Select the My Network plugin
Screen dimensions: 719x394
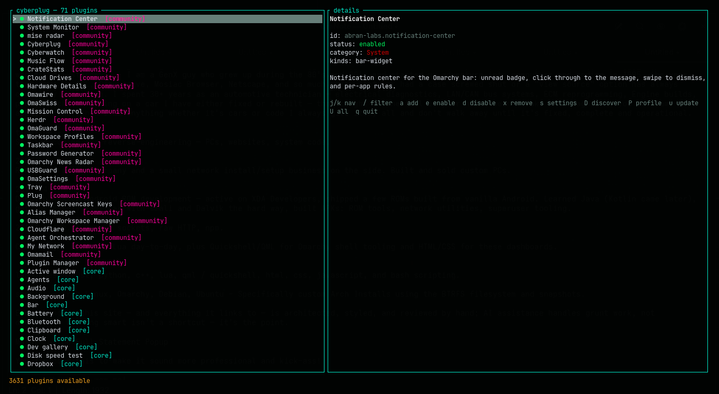click(x=168, y=246)
